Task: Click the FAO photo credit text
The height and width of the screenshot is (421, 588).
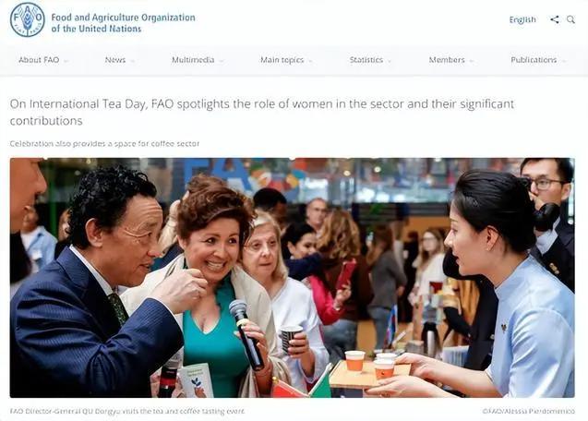Action: point(528,411)
